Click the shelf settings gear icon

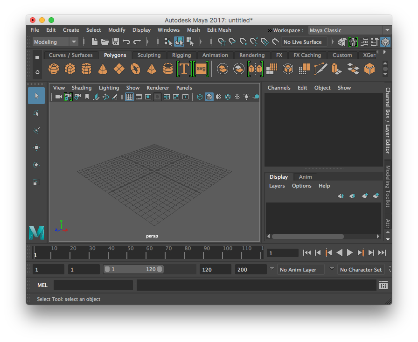[x=37, y=72]
